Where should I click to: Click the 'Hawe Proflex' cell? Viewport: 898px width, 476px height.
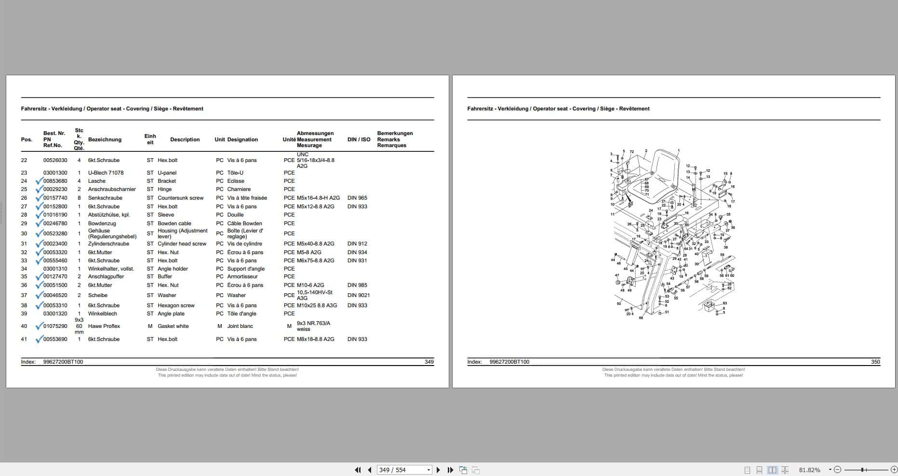(x=104, y=326)
